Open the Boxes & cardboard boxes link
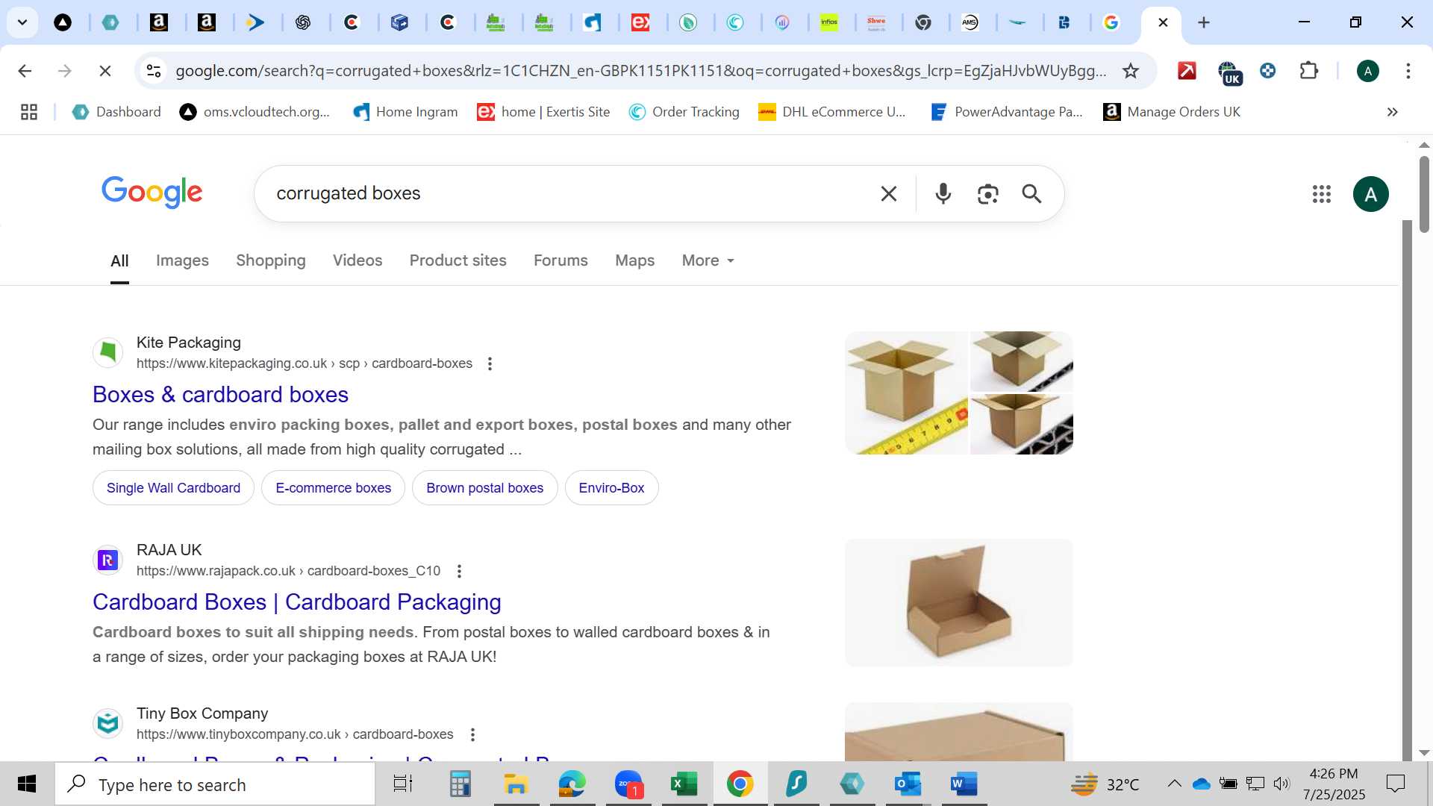The width and height of the screenshot is (1433, 806). click(x=220, y=394)
